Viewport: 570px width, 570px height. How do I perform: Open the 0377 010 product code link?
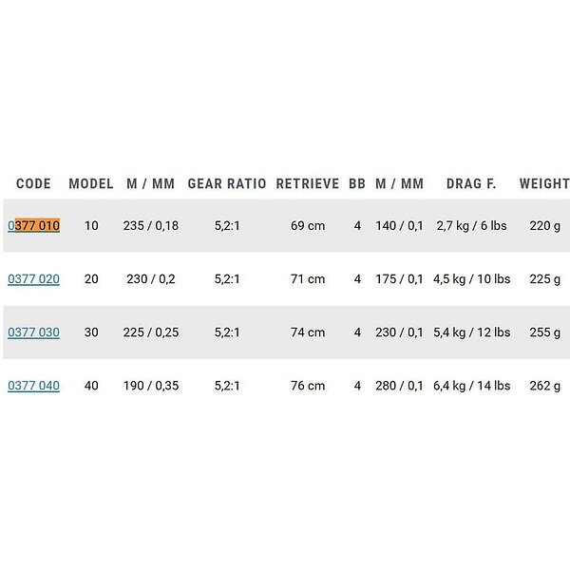click(33, 226)
